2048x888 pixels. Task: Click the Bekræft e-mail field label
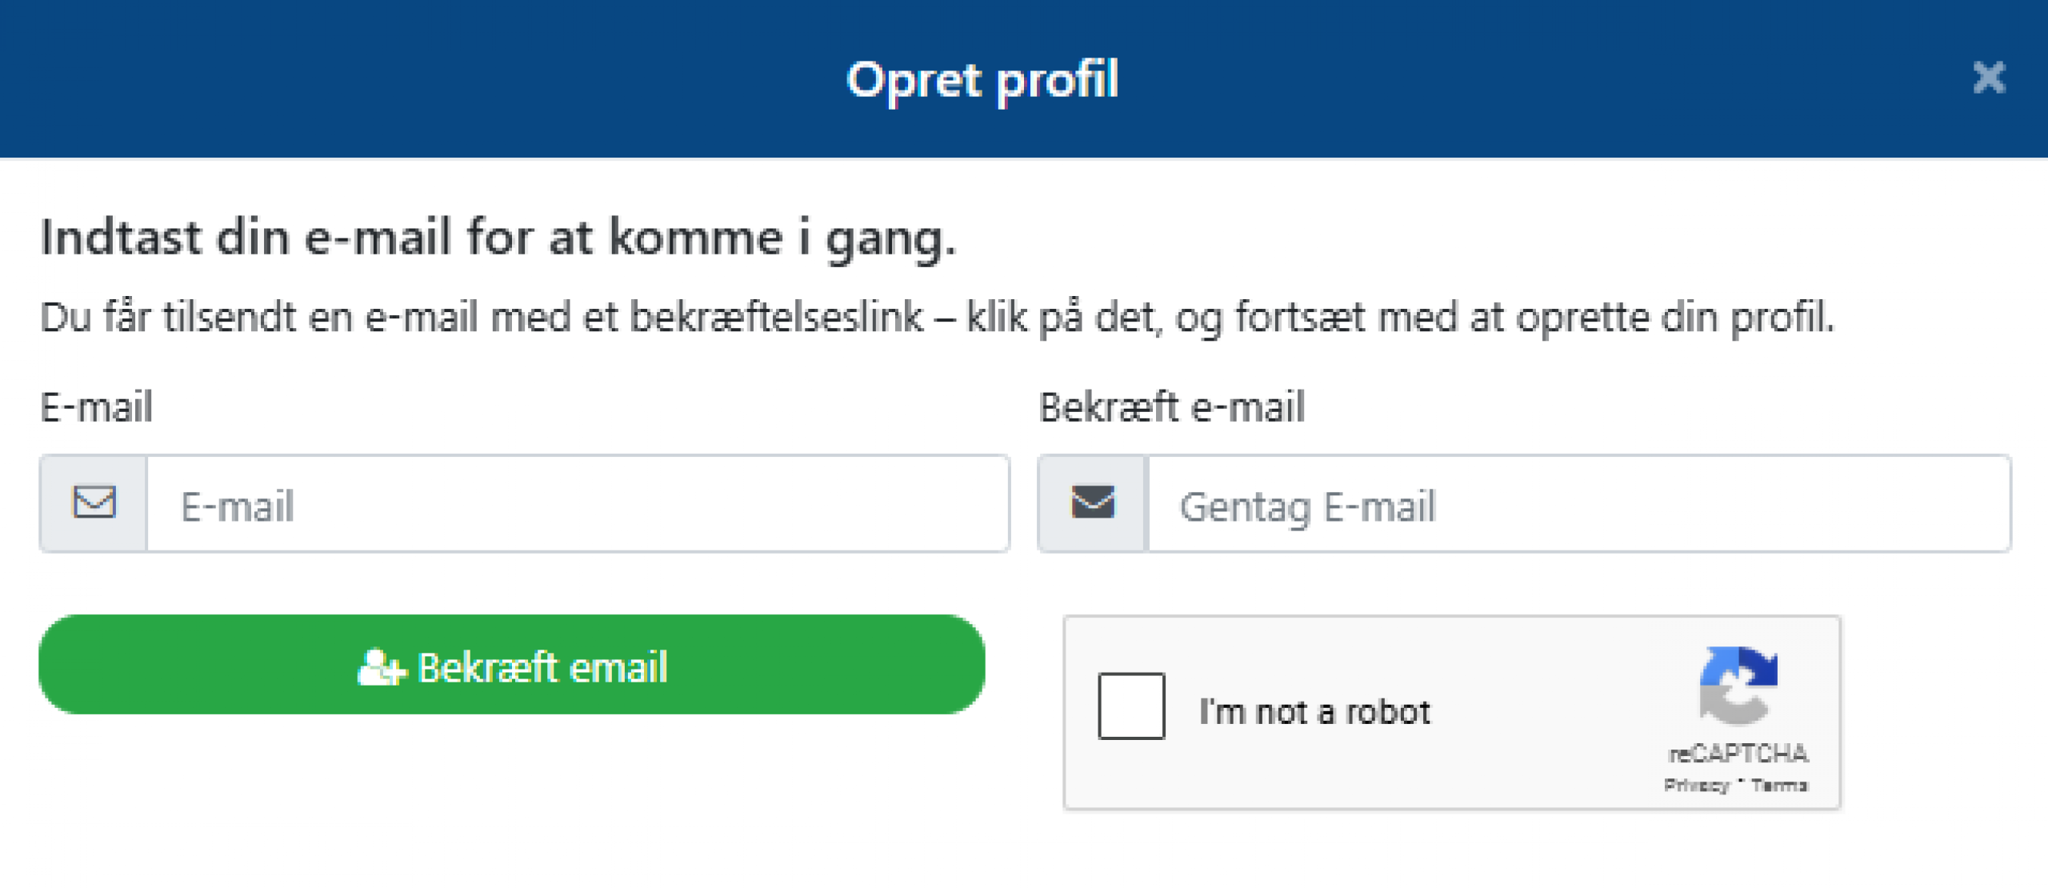point(1172,406)
